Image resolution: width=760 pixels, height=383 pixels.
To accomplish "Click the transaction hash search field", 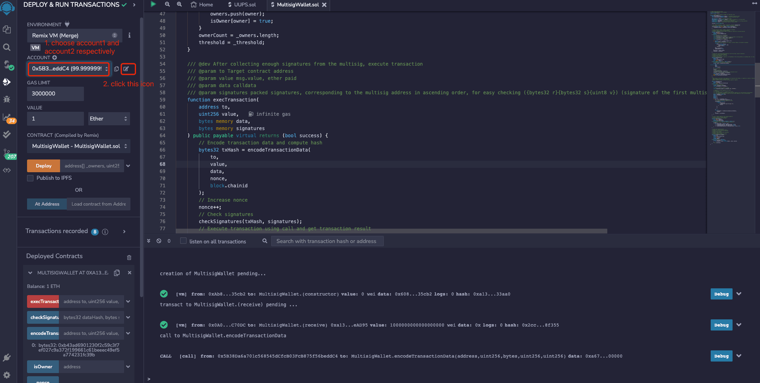I will 327,241.
